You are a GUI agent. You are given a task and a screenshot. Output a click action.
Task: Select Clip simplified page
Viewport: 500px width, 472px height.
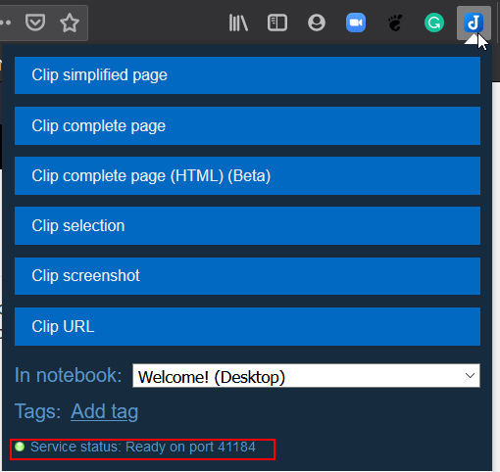pyautogui.click(x=247, y=75)
